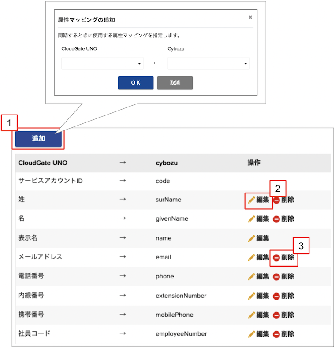Click the name text cell
The height and width of the screenshot is (348, 335).
pyautogui.click(x=164, y=238)
